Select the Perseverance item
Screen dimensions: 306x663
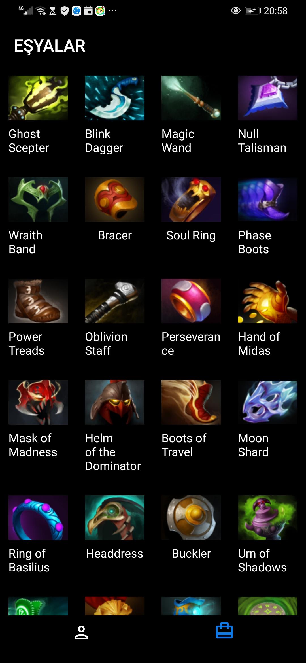click(191, 301)
